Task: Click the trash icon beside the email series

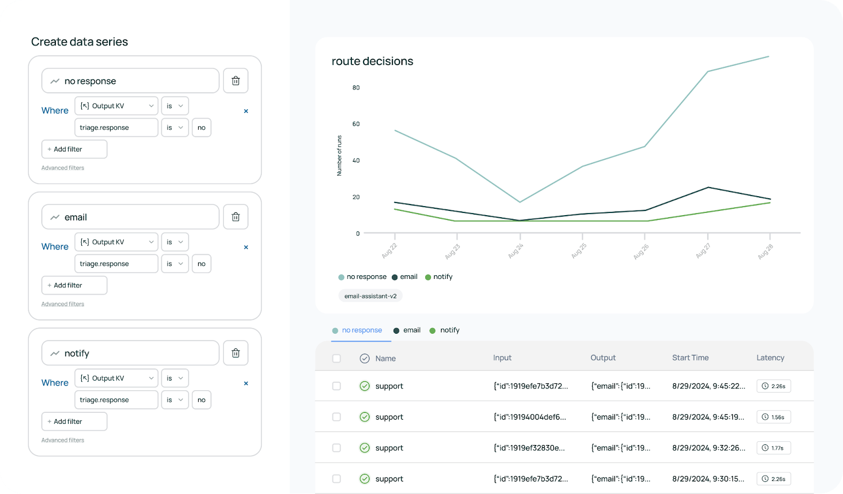Action: point(236,217)
